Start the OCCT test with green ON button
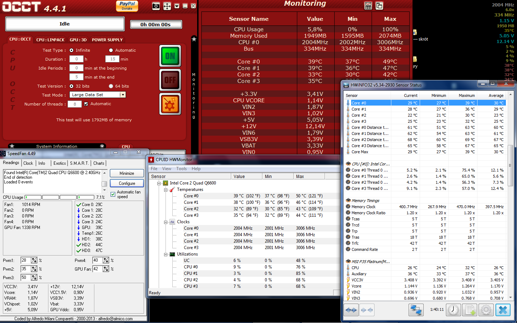Image resolution: width=517 pixels, height=323 pixels. pos(170,56)
